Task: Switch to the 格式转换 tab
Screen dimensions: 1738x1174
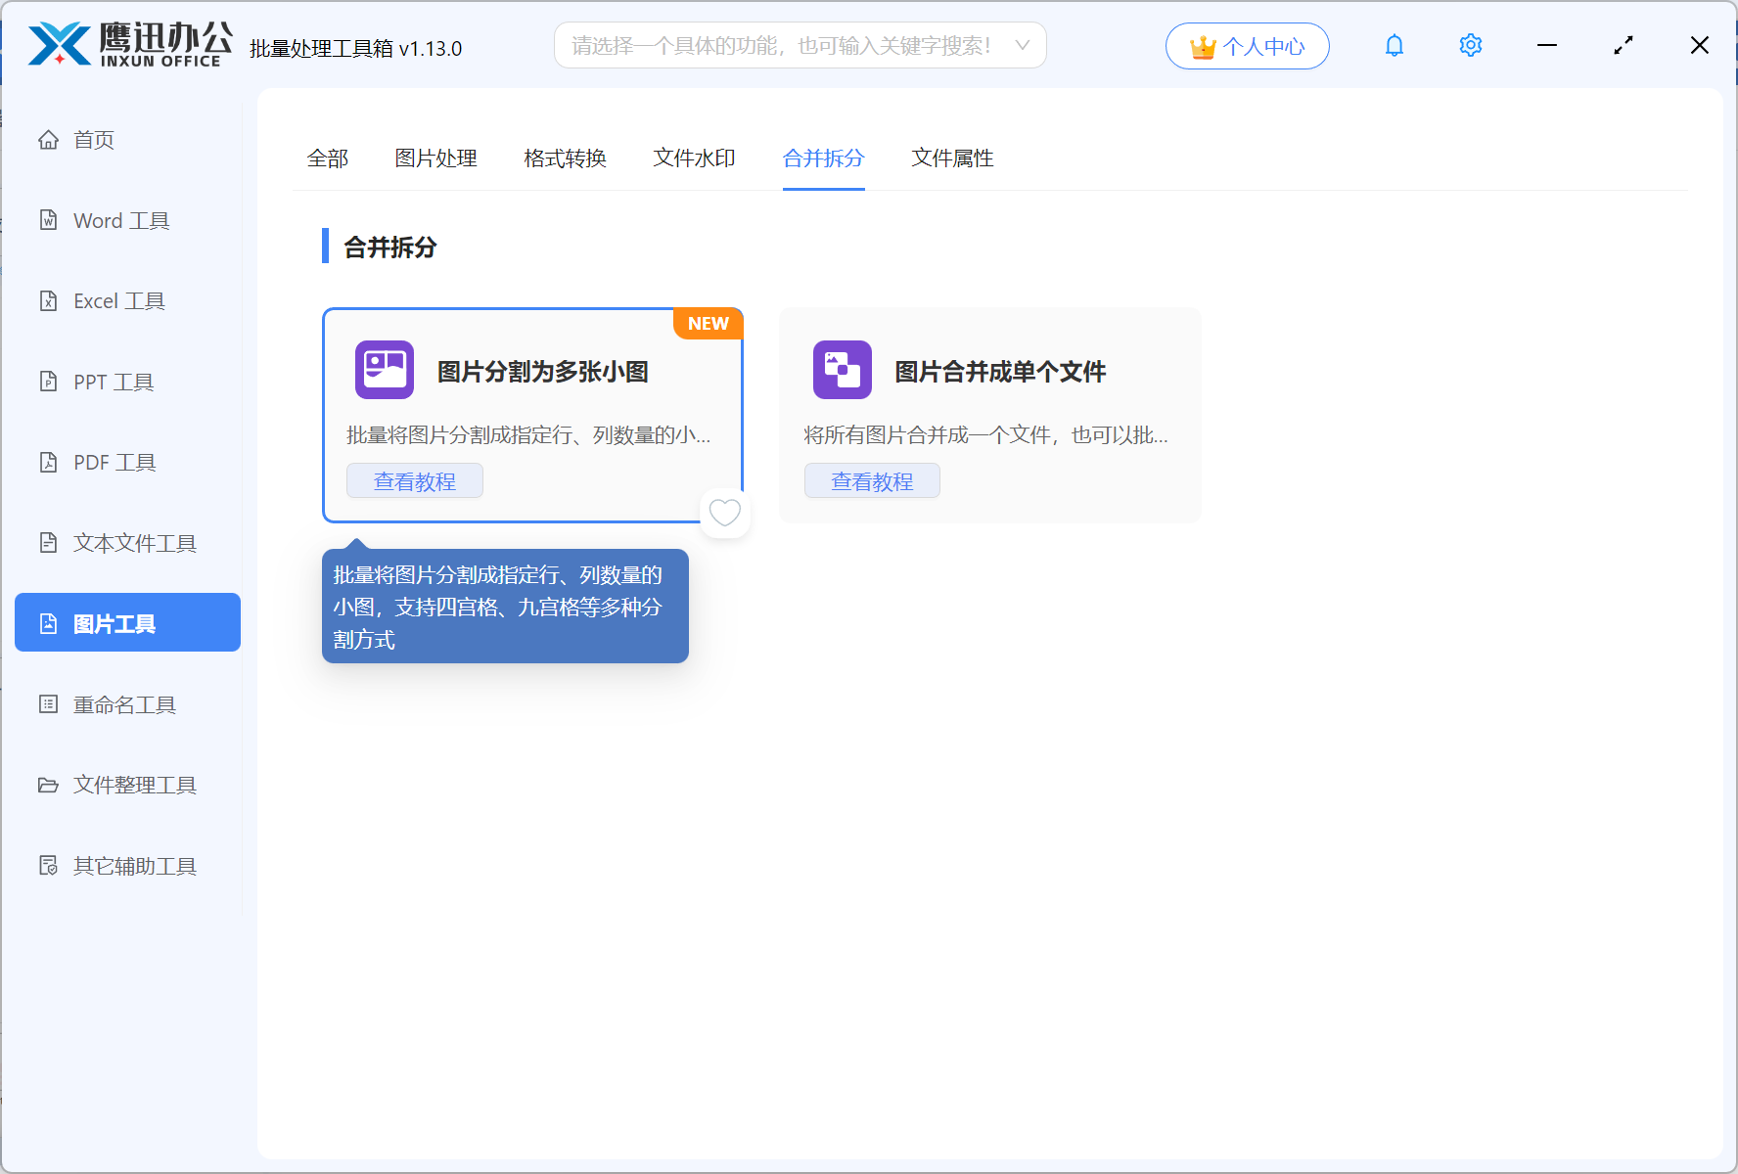Action: pos(565,158)
